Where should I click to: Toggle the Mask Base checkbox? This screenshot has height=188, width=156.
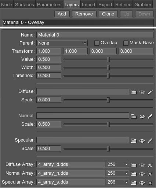126,43
